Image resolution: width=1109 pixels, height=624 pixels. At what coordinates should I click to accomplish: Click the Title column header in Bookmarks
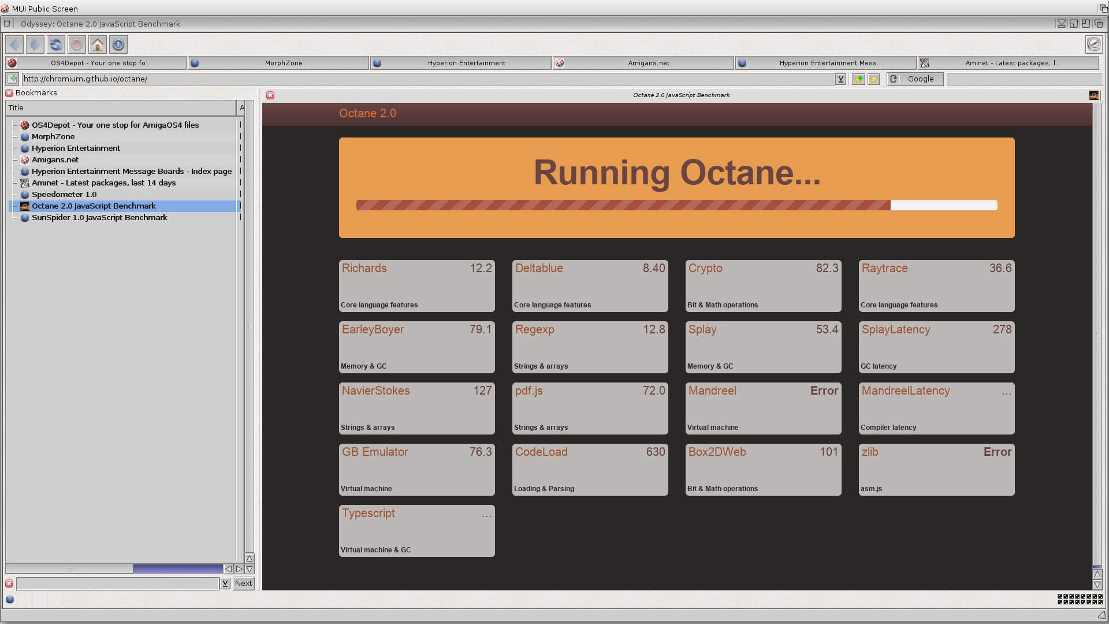click(x=121, y=107)
